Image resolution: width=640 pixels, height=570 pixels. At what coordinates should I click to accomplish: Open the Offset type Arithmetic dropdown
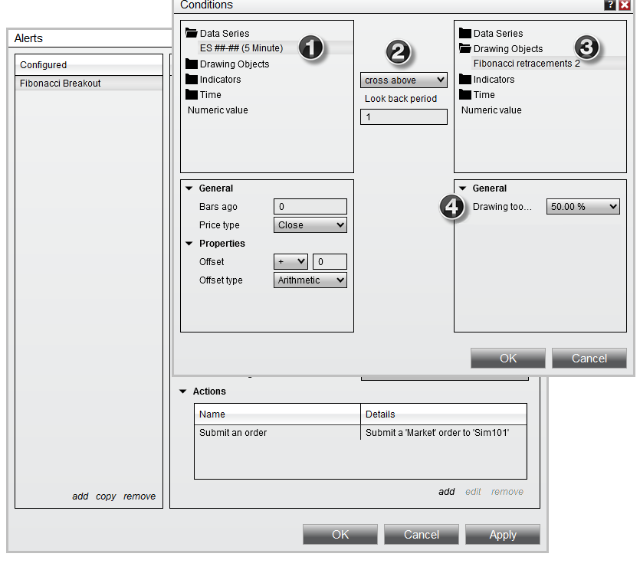pyautogui.click(x=310, y=280)
